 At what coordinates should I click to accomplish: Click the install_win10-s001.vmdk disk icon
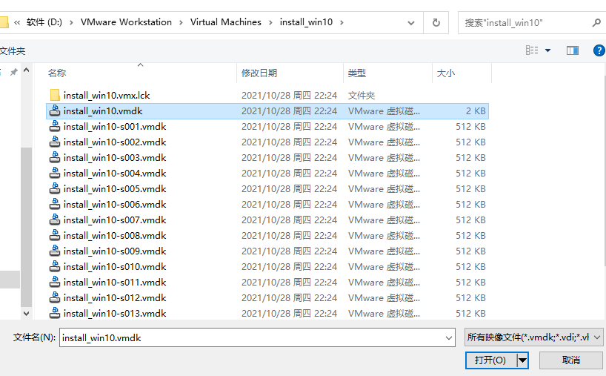point(55,126)
